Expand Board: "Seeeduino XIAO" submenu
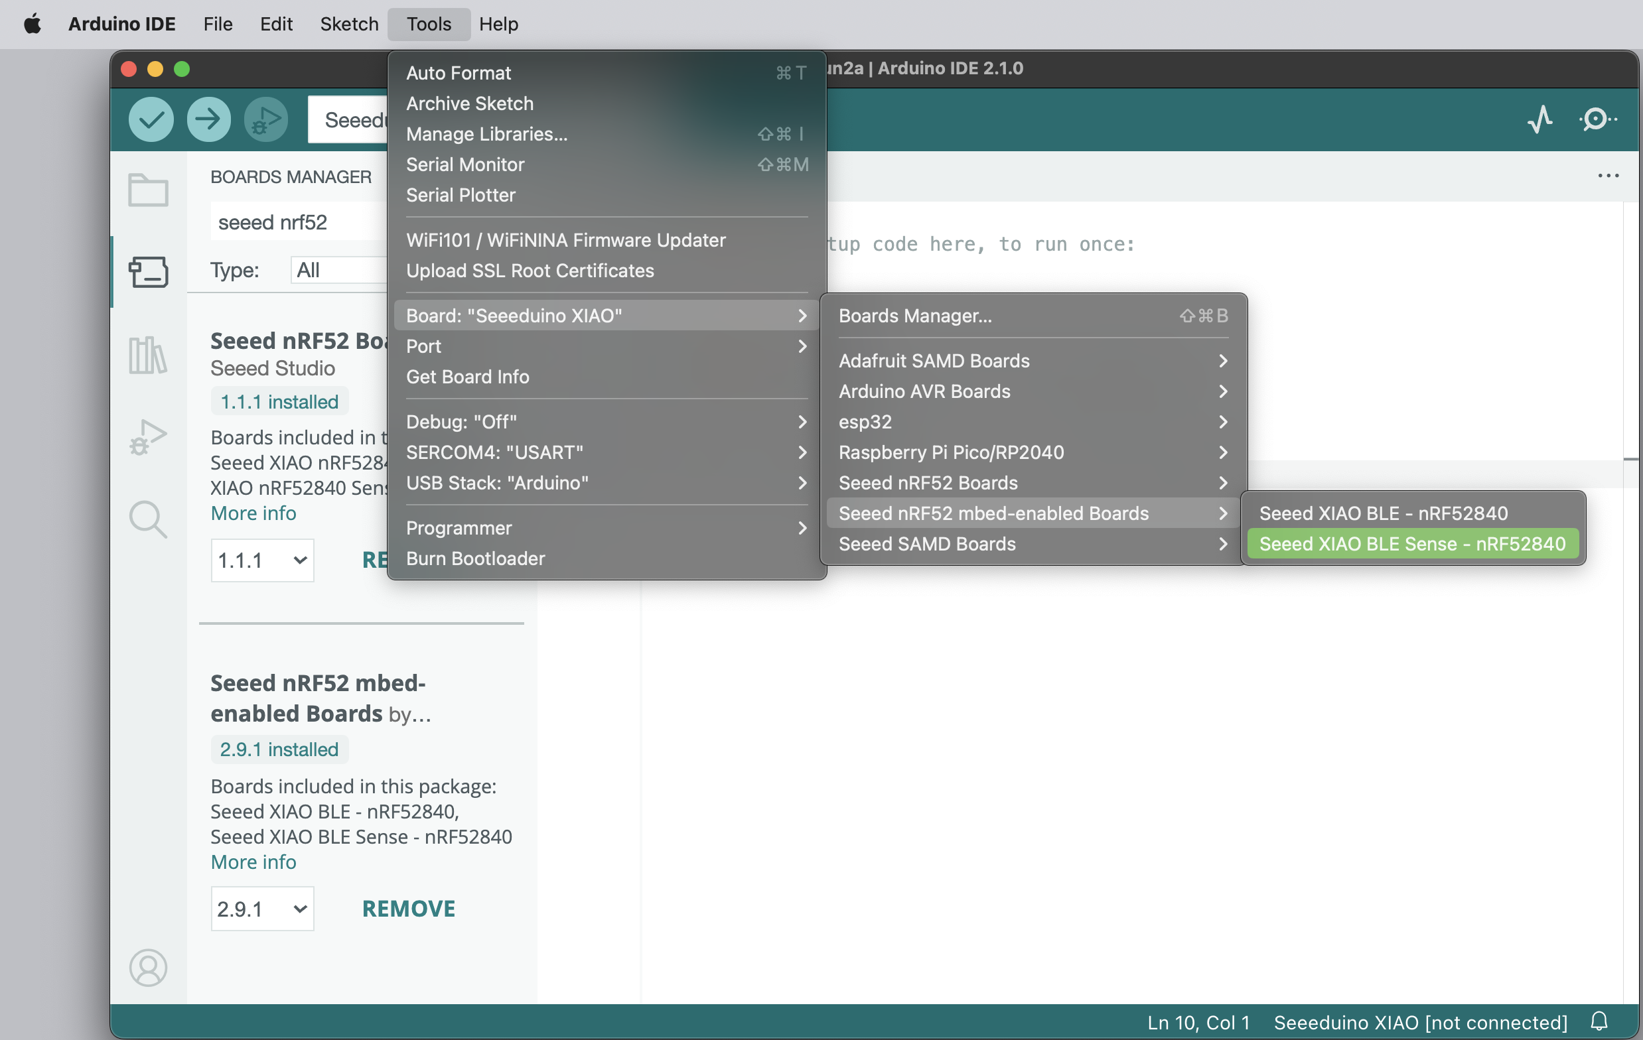The image size is (1643, 1040). [607, 316]
